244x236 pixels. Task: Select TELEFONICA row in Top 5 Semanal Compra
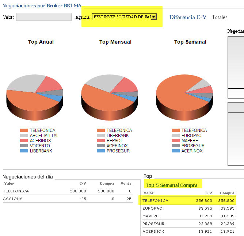(189, 200)
